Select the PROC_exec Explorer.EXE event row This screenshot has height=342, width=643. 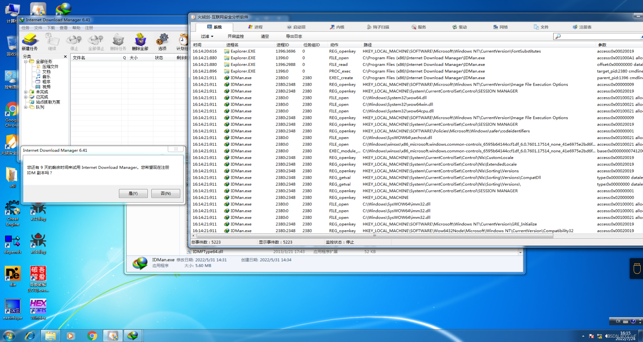(417, 71)
